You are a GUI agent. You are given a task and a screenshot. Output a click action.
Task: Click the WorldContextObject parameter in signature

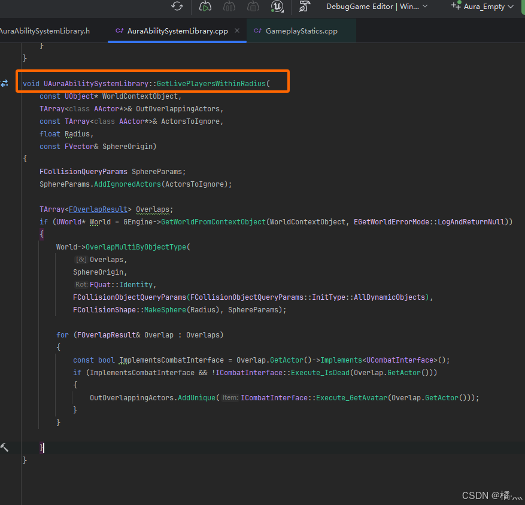(140, 96)
